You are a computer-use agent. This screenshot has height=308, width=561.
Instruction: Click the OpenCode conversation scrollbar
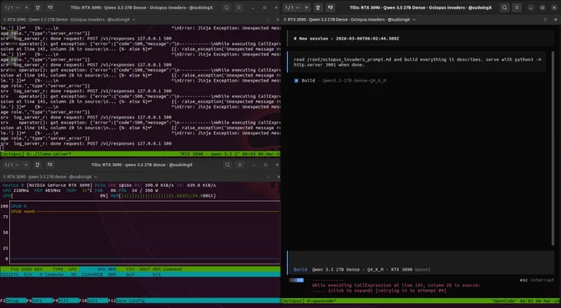point(553,148)
